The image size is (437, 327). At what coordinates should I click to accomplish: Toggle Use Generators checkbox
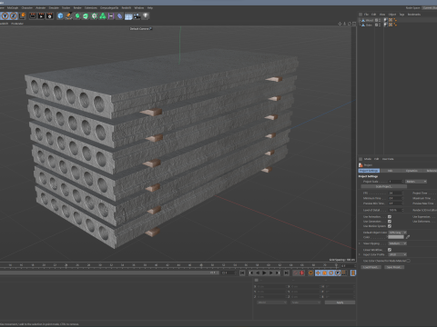390,222
